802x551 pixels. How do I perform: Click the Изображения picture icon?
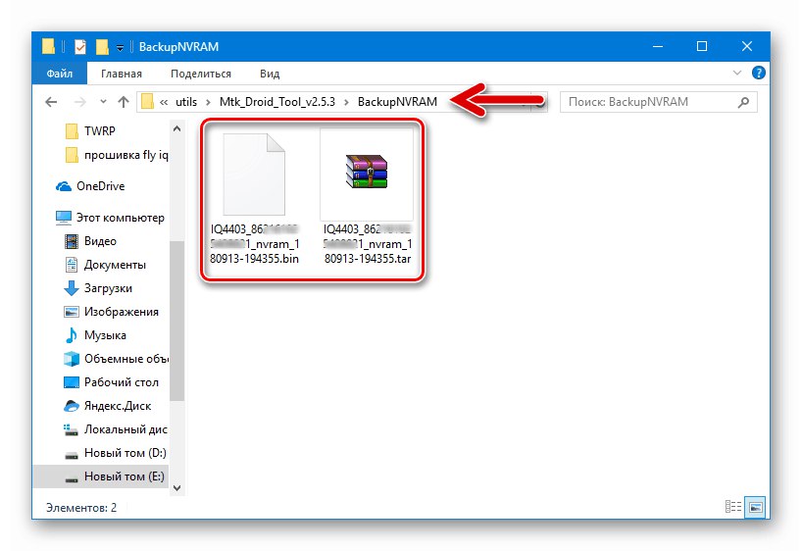tap(72, 312)
